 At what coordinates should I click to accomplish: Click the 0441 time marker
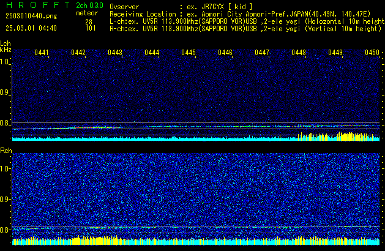pyautogui.click(x=42, y=53)
